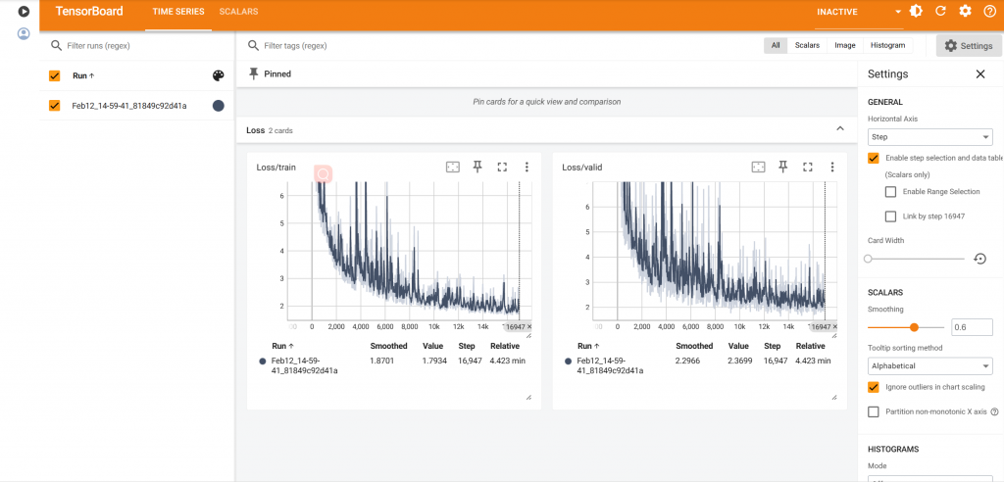Toggle the dark mode theme icon

pyautogui.click(x=916, y=12)
